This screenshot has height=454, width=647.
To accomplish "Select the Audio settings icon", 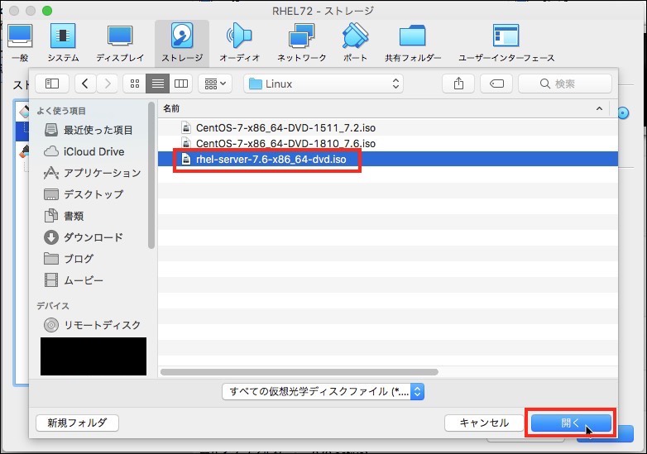I will pyautogui.click(x=239, y=42).
